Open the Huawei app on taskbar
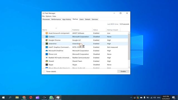This screenshot has height=100, width=178. (31, 97)
